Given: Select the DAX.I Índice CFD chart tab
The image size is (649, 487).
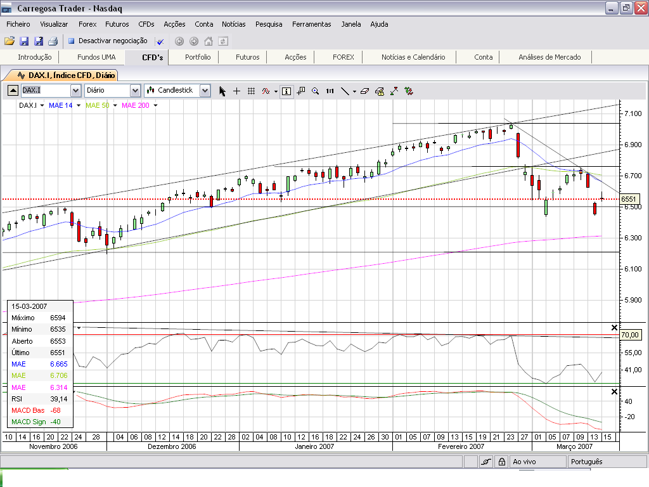Looking at the screenshot, I should tap(66, 75).
